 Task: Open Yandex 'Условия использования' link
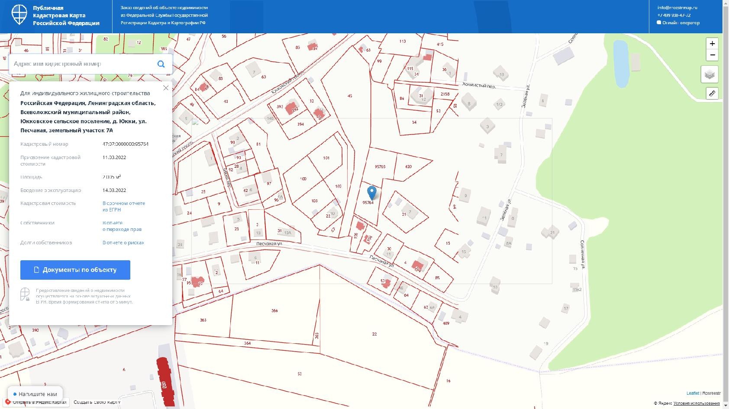696,403
